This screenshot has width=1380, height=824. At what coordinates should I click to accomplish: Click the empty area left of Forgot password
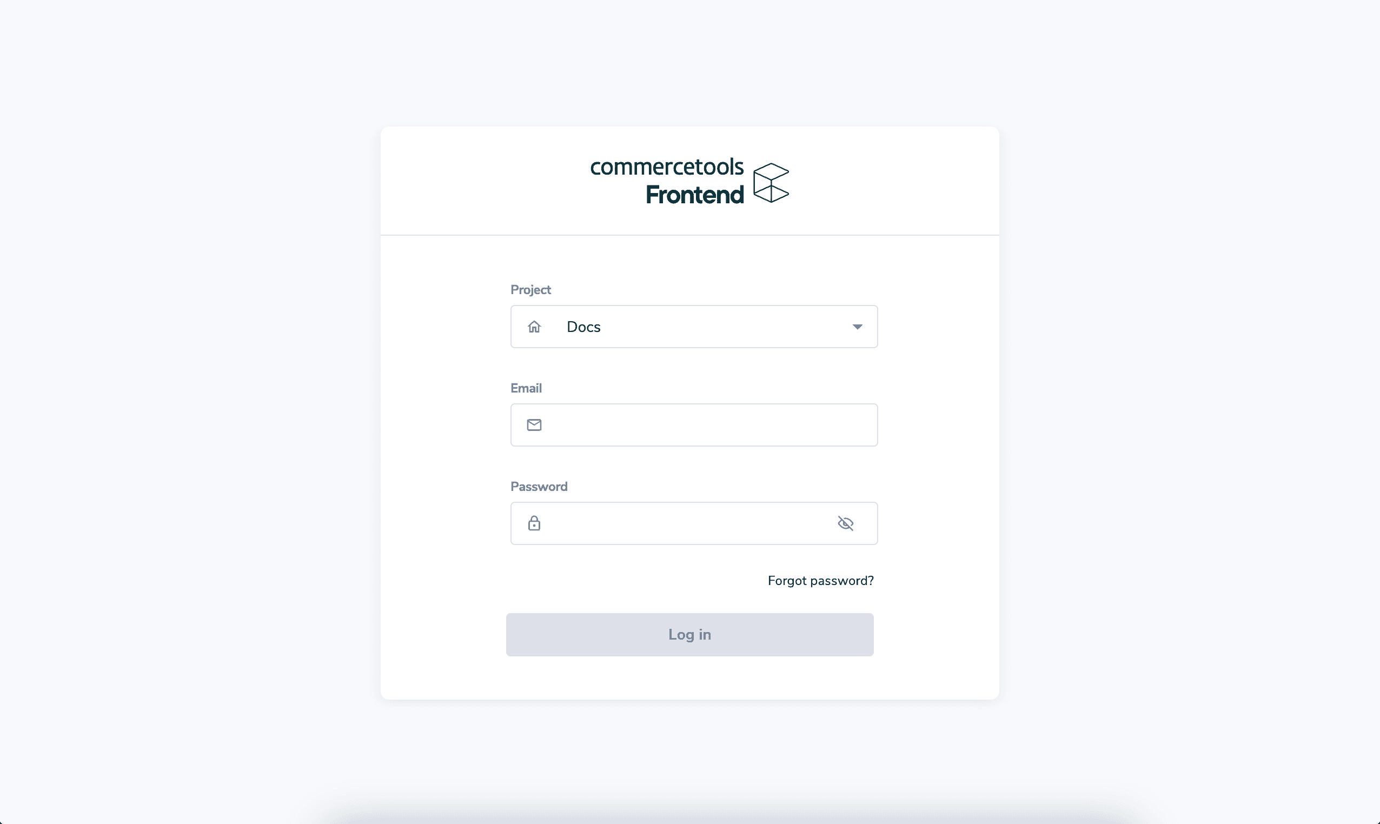[x=633, y=581]
